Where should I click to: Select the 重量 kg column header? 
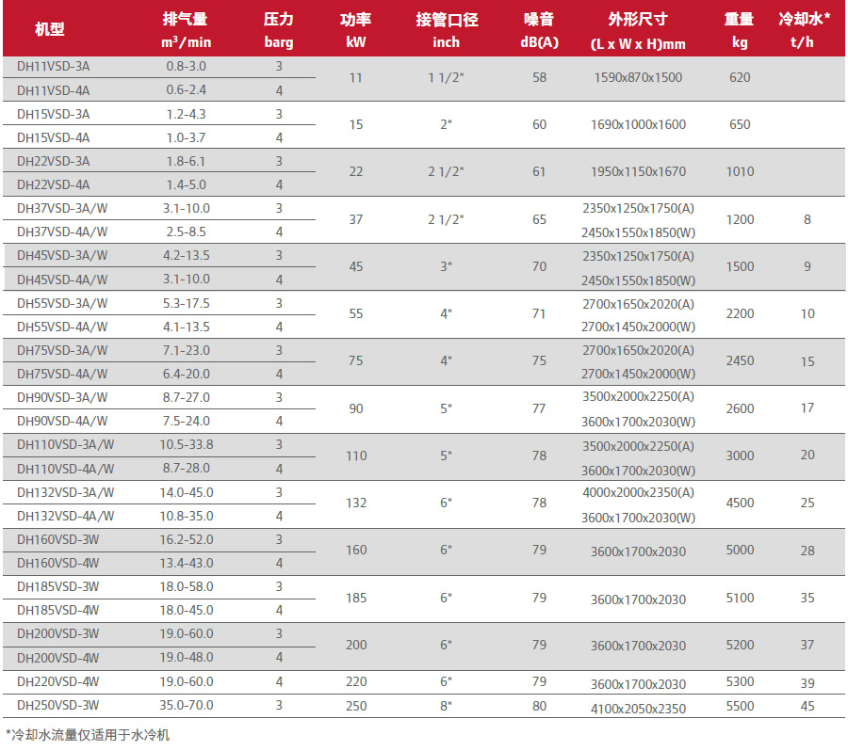pos(740,30)
